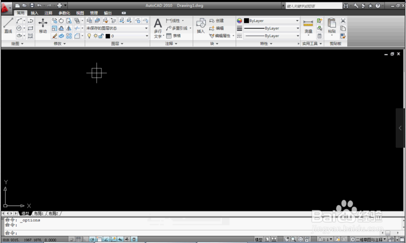
Task: Switch to the 视图 (View) ribbon tab
Action: pyautogui.click(x=80, y=13)
